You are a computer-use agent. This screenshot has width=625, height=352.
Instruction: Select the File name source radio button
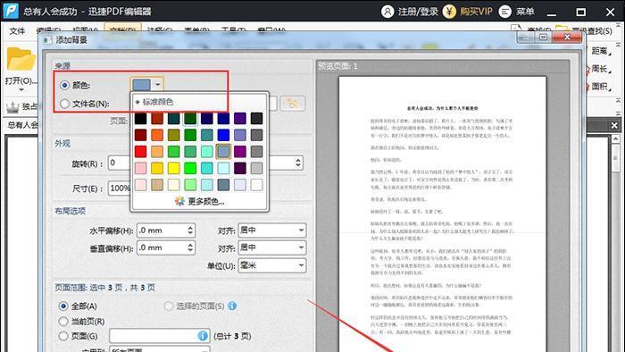click(64, 104)
